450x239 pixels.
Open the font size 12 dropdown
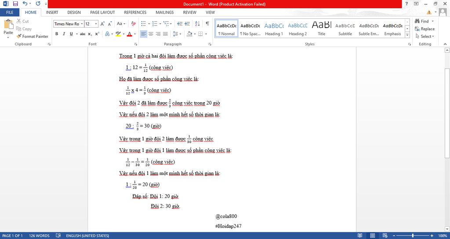pos(96,24)
